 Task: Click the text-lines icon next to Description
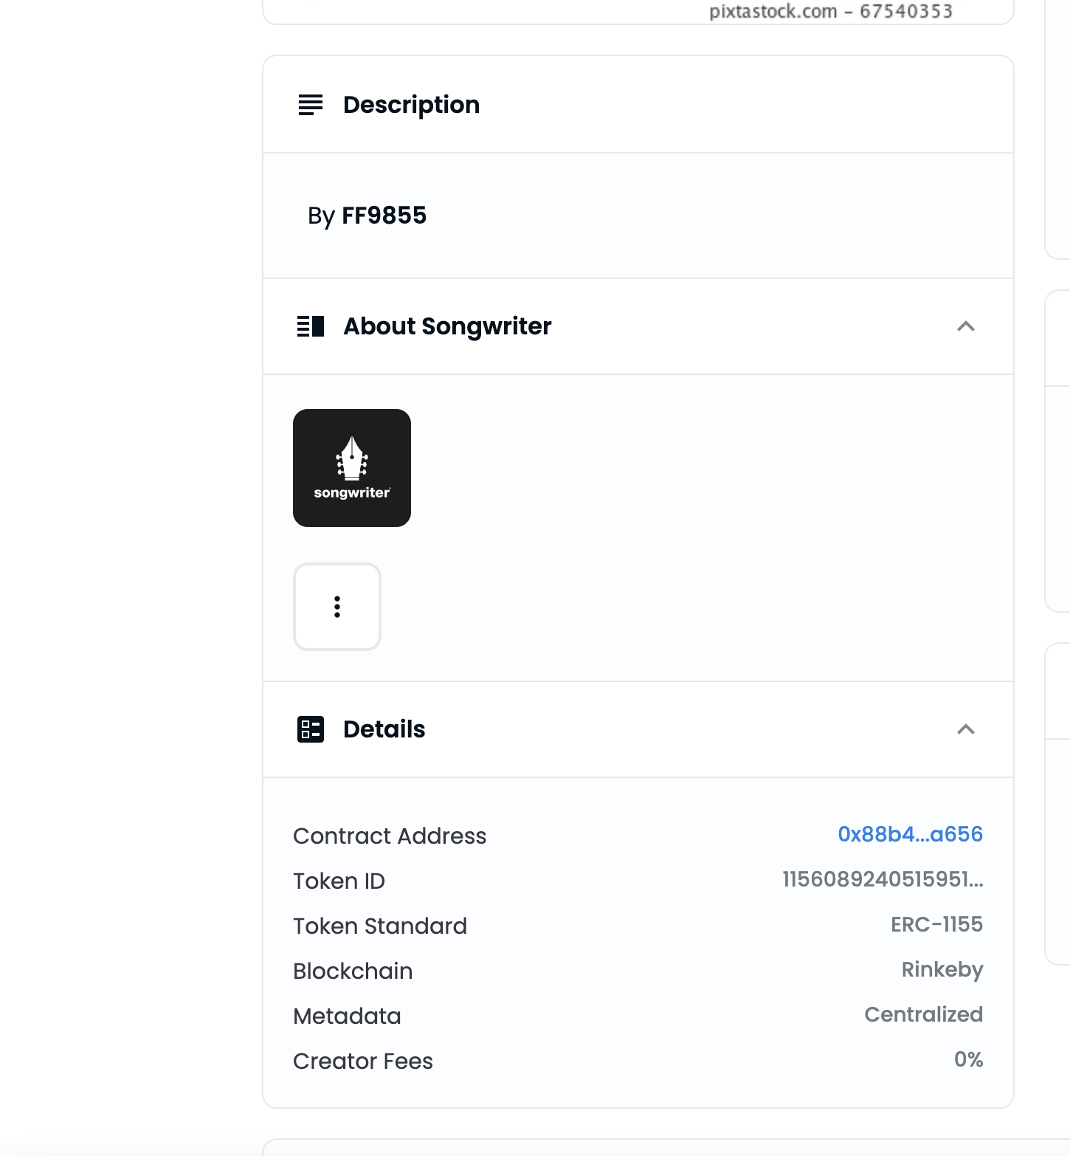pyautogui.click(x=309, y=105)
